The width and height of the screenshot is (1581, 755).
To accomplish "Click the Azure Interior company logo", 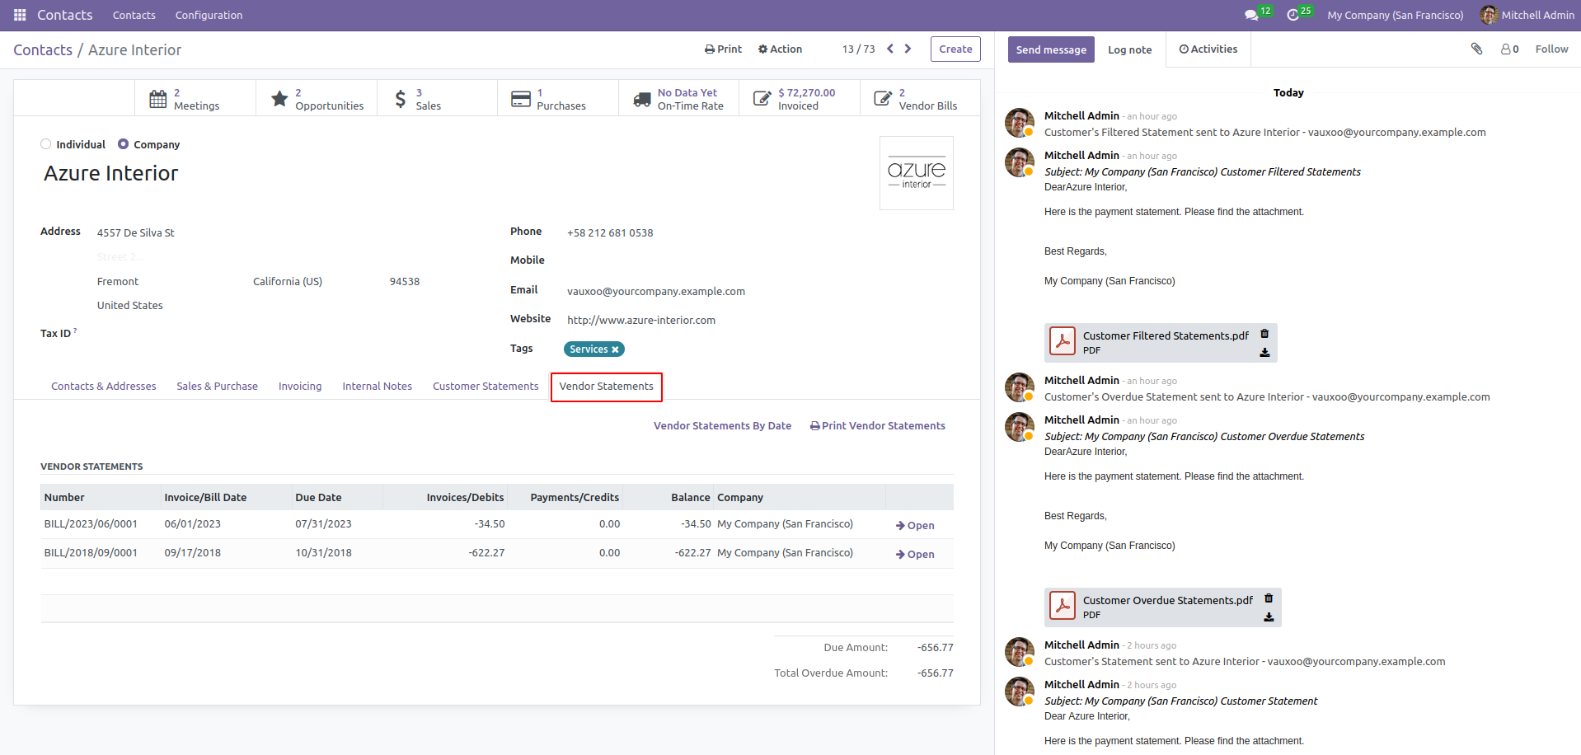I will [917, 173].
